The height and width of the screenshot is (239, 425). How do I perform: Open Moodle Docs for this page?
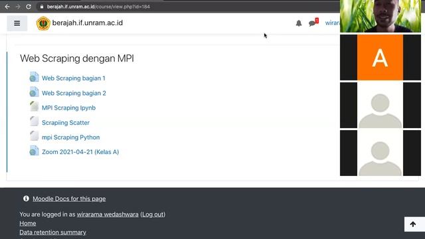click(69, 199)
